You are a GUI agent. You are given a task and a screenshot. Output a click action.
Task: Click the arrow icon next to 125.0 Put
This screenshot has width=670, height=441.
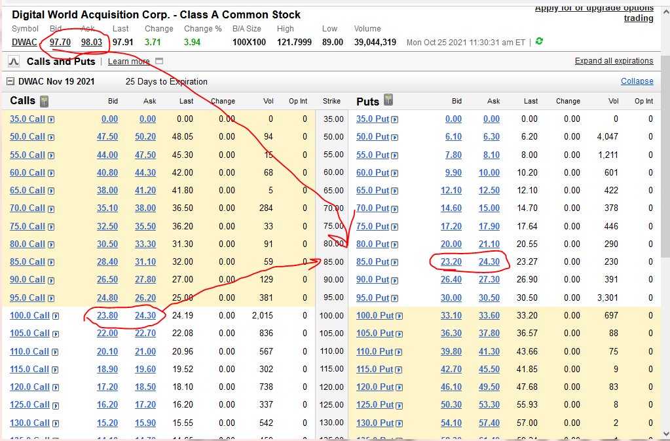click(x=399, y=406)
